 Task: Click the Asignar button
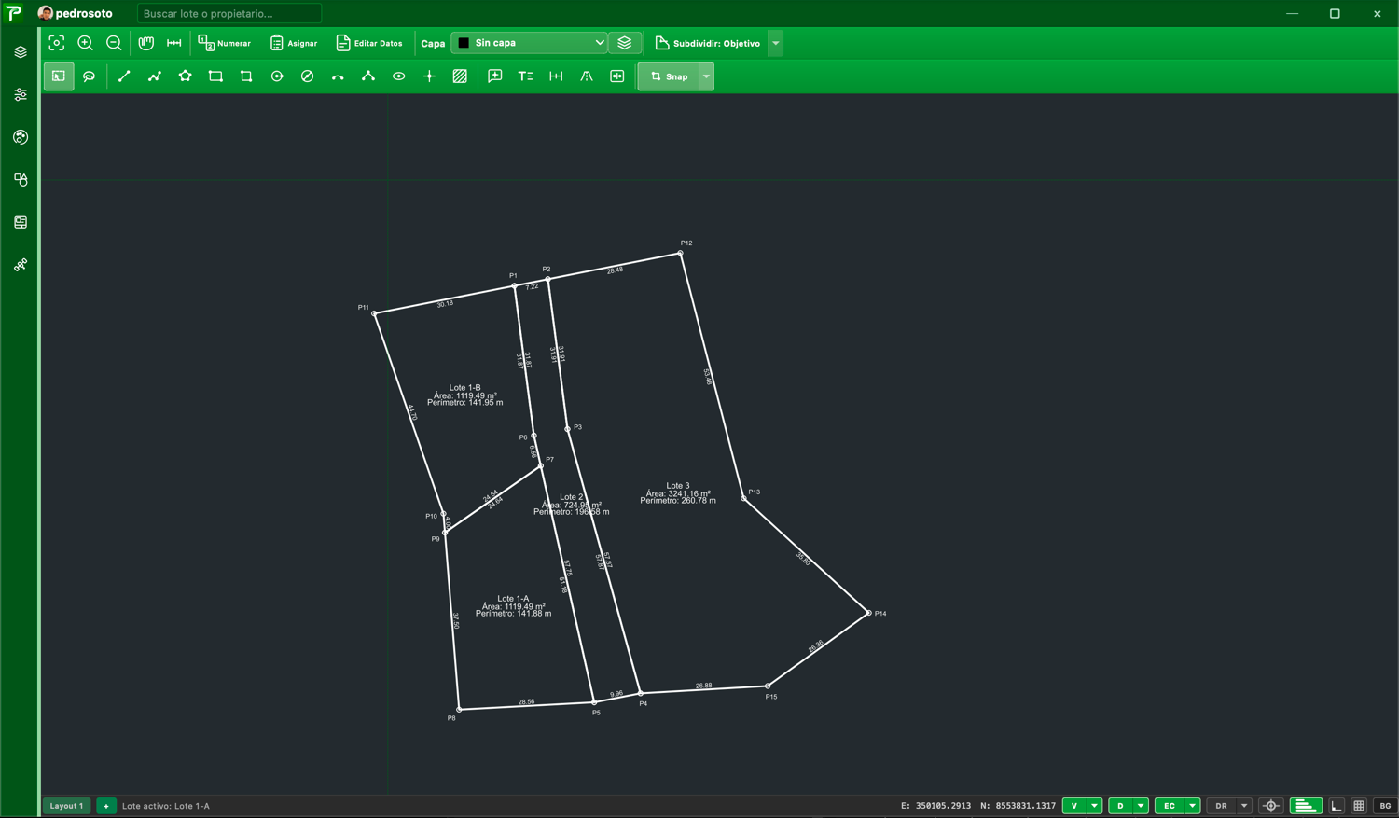pyautogui.click(x=294, y=43)
